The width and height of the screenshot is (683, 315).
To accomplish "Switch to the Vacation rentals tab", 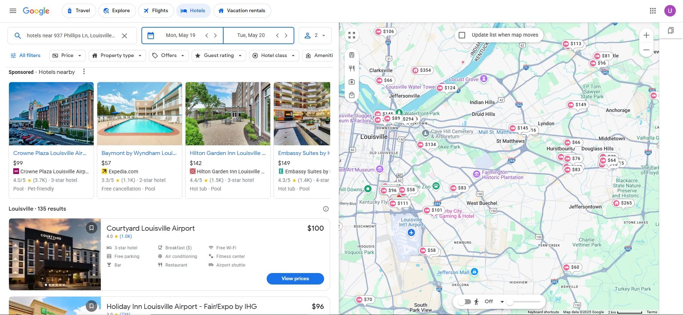I will click(x=242, y=11).
